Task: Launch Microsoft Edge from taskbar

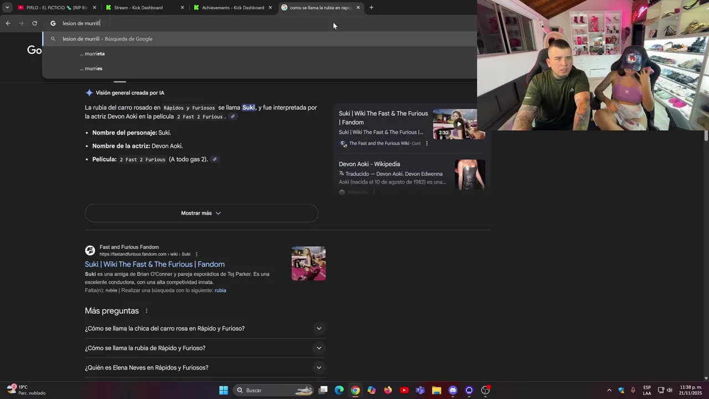Action: [x=339, y=390]
